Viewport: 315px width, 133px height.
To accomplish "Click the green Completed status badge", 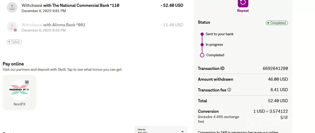I will point(277,23).
